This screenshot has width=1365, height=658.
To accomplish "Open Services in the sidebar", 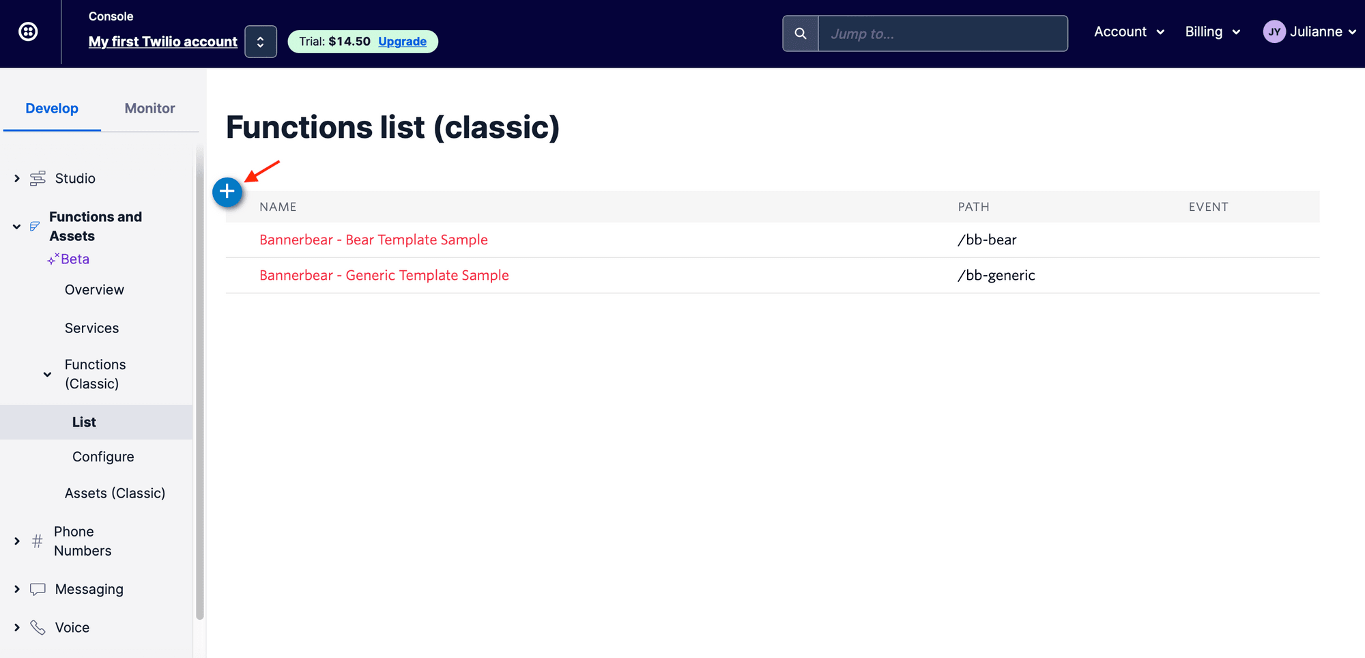I will [x=91, y=328].
